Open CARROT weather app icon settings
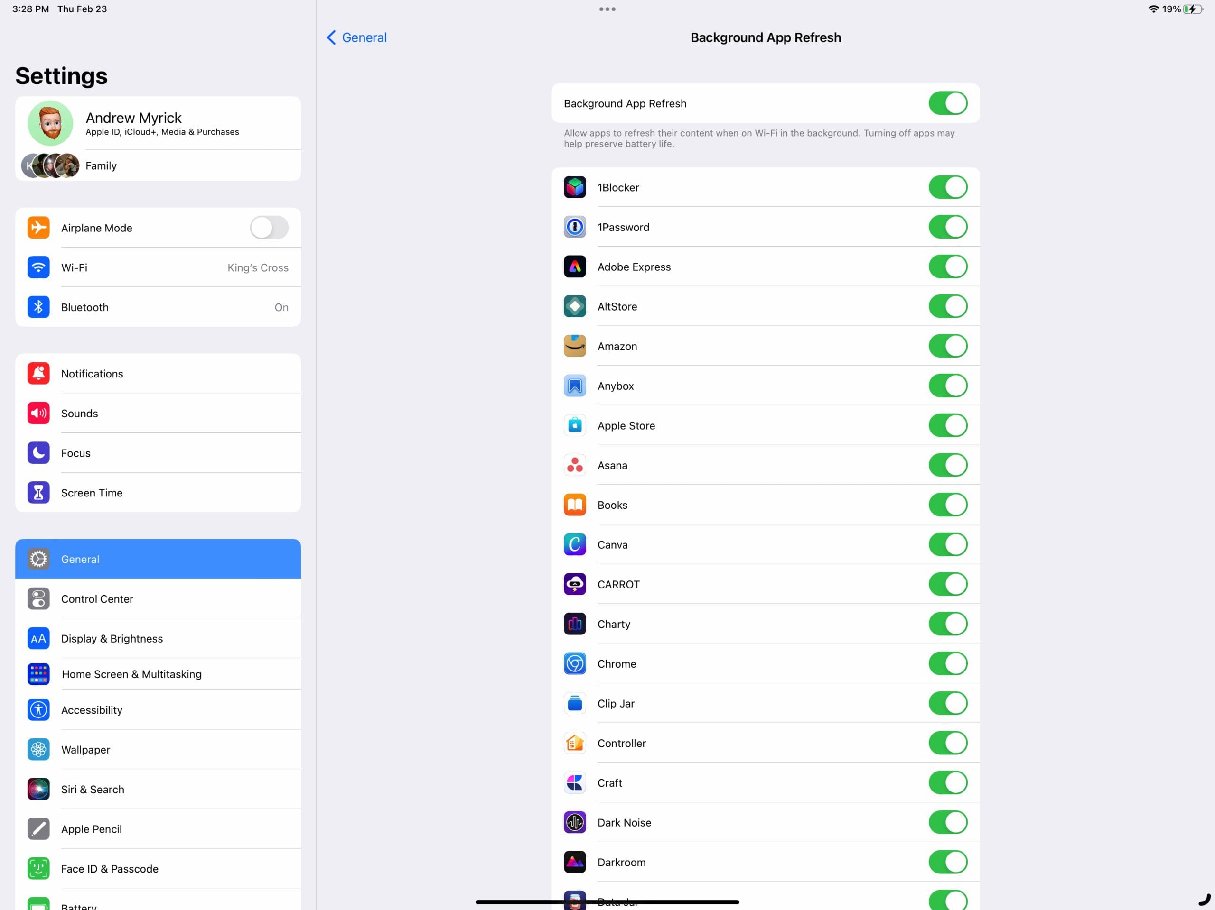The height and width of the screenshot is (910, 1215). pos(574,584)
